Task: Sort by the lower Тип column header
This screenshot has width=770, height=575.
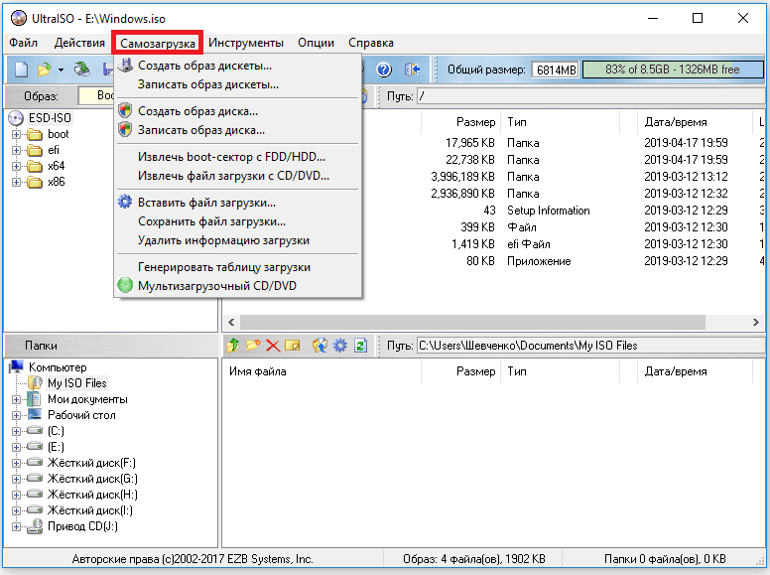Action: (x=561, y=371)
